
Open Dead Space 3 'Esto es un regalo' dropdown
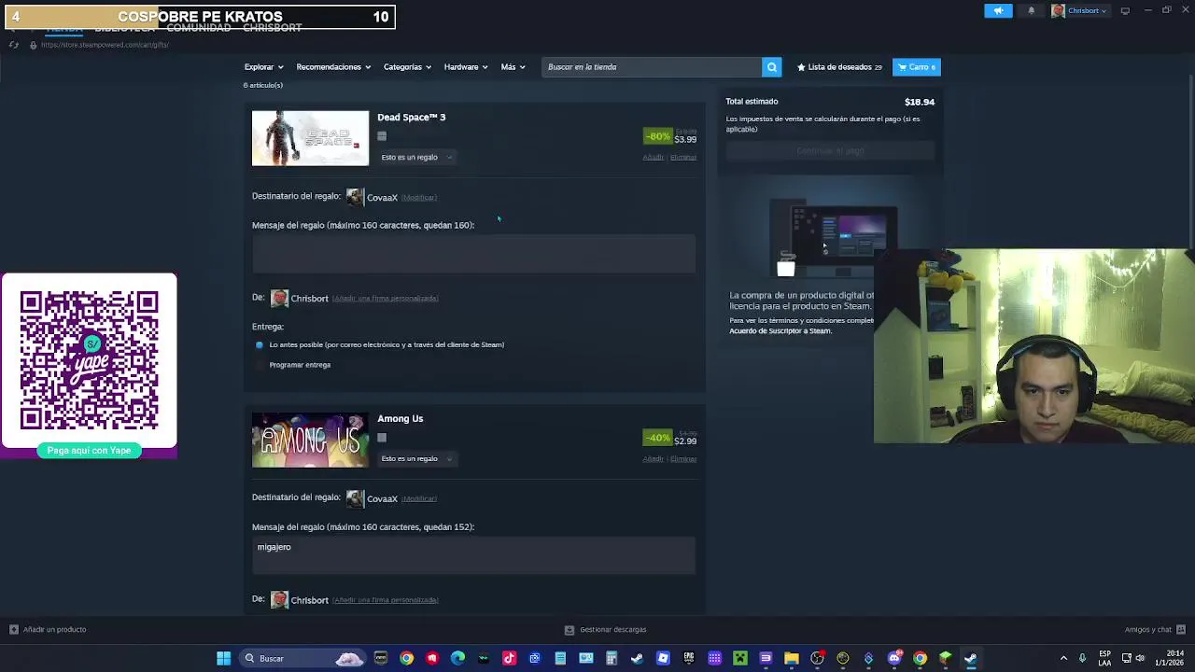click(416, 157)
